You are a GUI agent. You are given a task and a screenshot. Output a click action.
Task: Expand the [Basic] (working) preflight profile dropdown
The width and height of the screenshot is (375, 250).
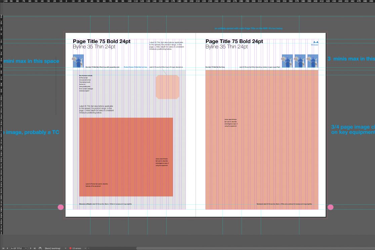(x=65, y=248)
